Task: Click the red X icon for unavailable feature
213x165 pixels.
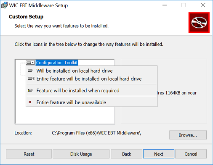Action: [30, 102]
